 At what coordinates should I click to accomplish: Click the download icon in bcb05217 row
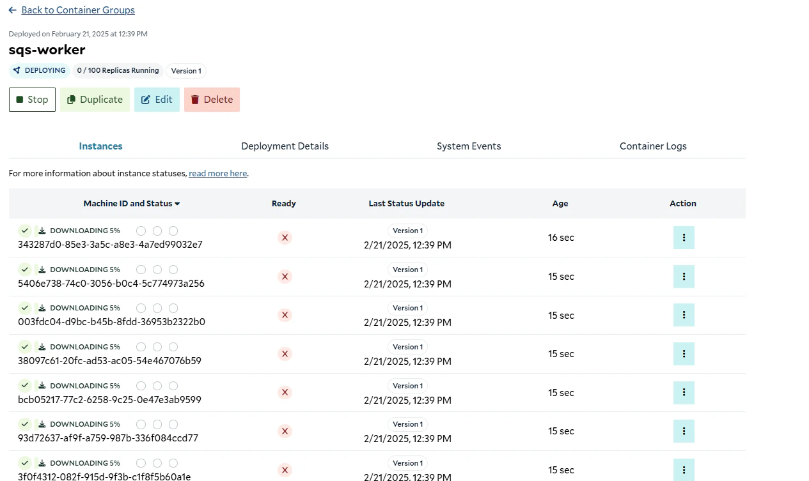(42, 386)
